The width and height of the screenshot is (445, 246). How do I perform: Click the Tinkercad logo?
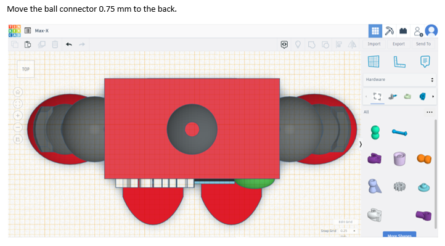pyautogui.click(x=14, y=31)
